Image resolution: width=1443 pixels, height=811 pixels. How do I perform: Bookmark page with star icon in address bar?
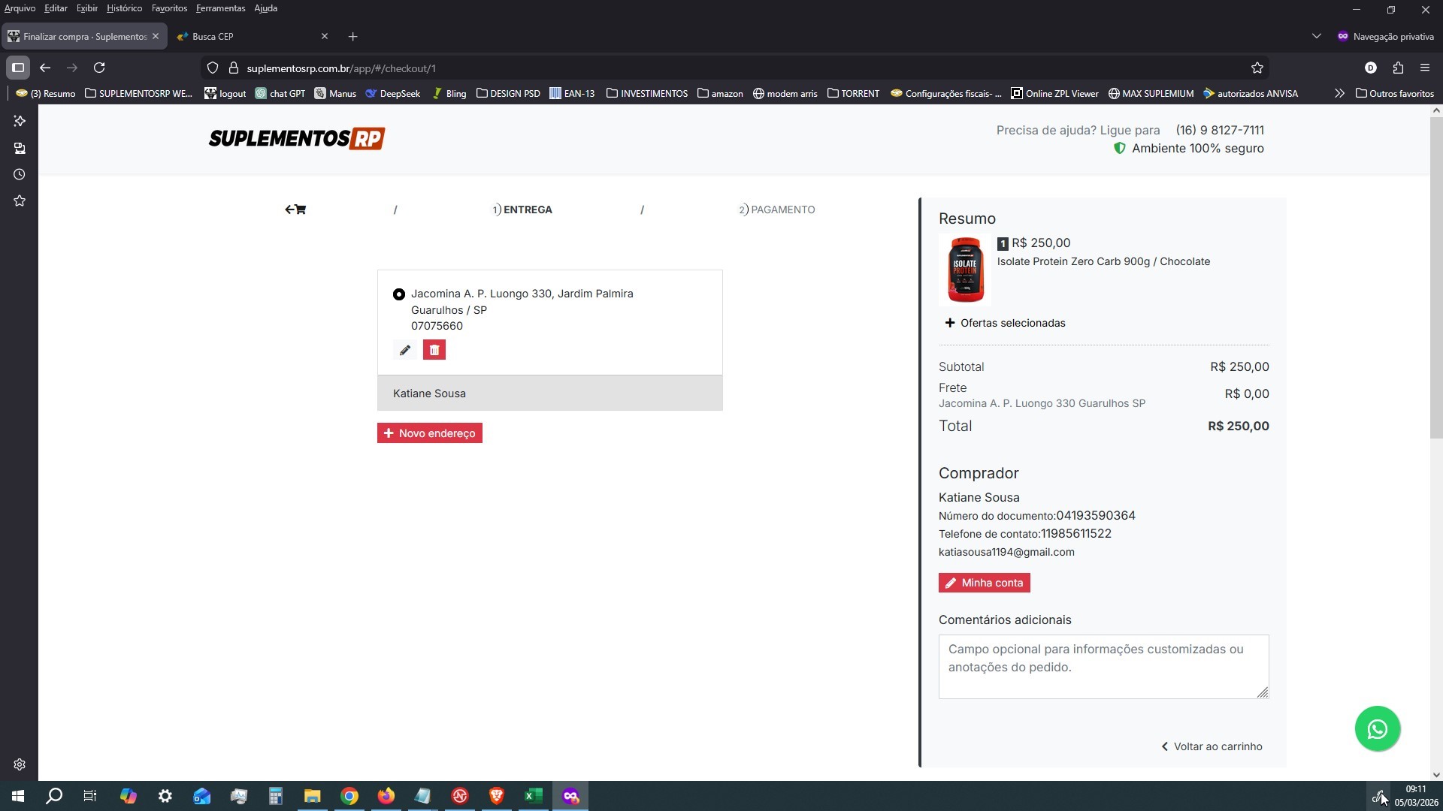pos(1257,68)
